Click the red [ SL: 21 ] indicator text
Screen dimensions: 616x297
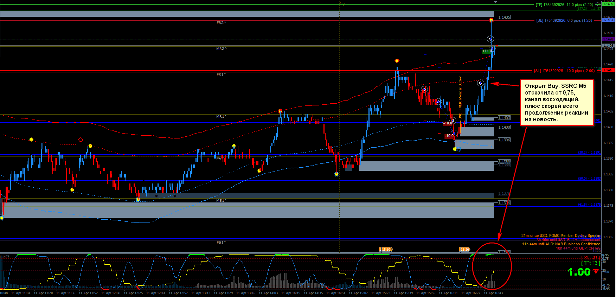pyautogui.click(x=590, y=258)
